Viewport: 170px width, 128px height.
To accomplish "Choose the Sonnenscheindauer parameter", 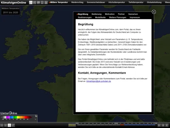I will tap(96, 2).
